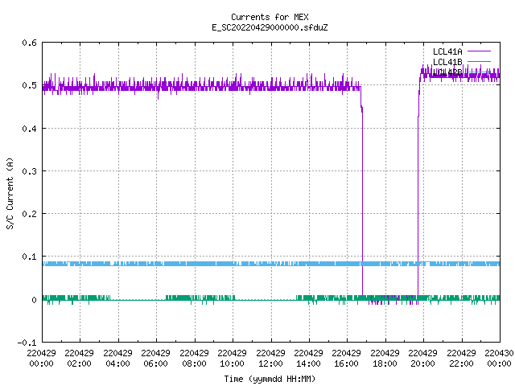Click the x-axis tick label 220429 06:00

(155, 359)
